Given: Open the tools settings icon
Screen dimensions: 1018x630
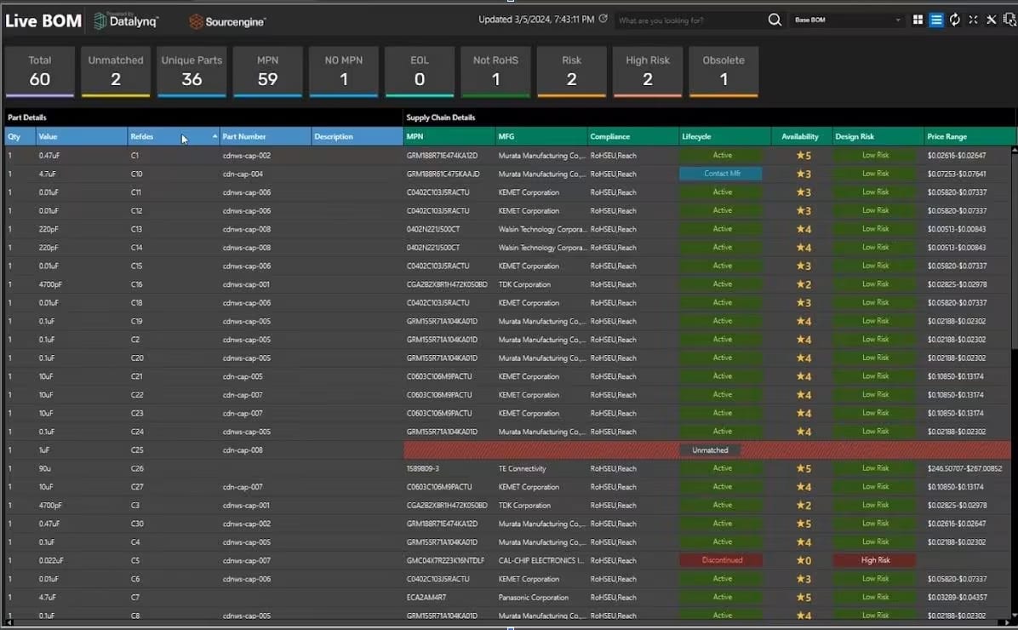Looking at the screenshot, I should (x=991, y=20).
